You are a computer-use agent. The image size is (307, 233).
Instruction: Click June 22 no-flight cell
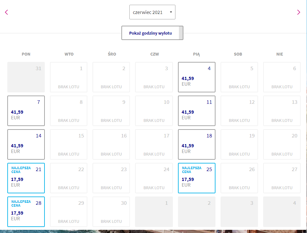point(69,178)
